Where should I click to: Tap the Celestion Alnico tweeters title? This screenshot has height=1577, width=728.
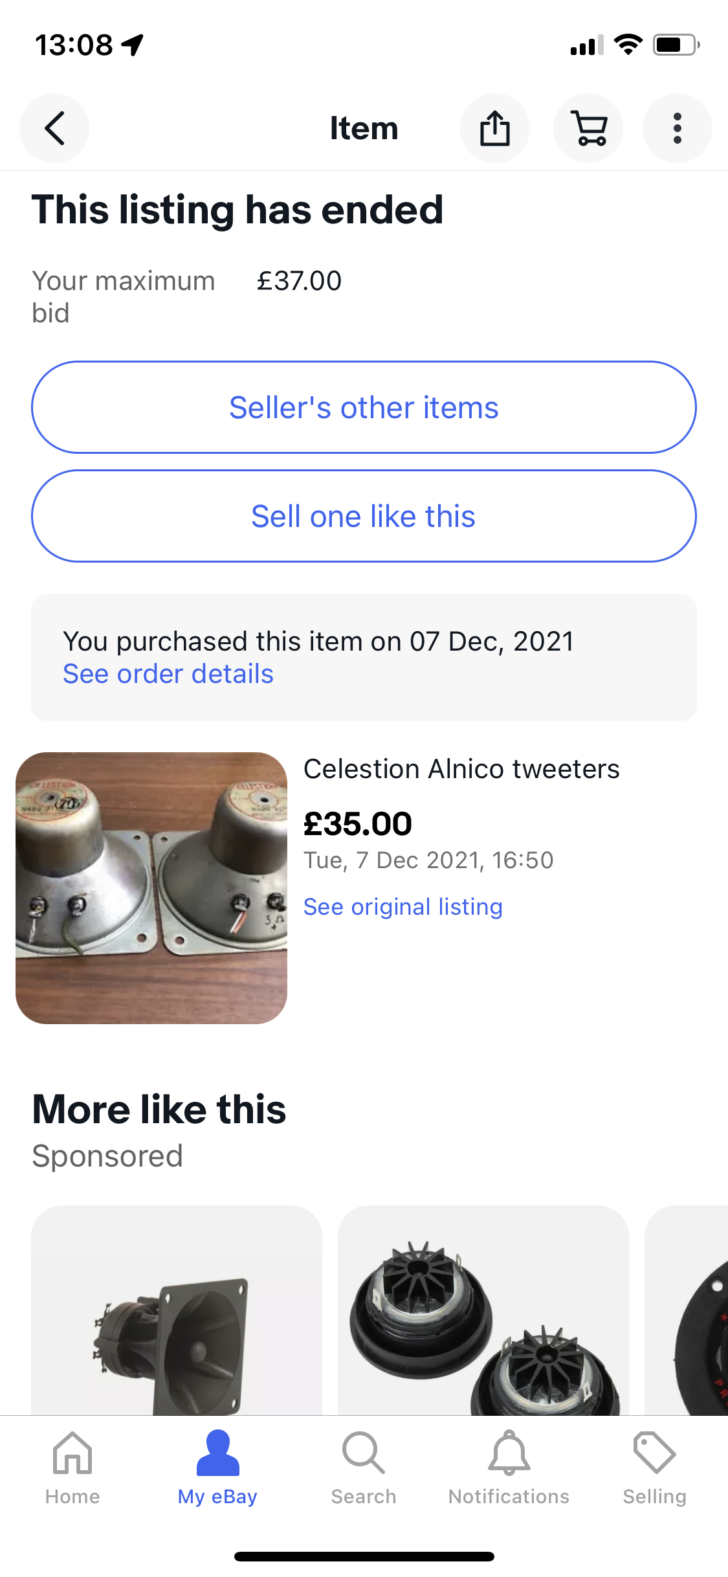(461, 769)
